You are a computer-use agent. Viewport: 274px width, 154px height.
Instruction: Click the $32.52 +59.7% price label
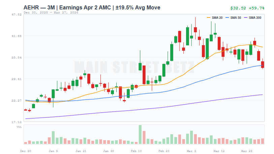pyautogui.click(x=247, y=8)
